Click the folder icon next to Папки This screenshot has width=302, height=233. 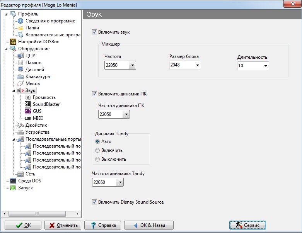point(20,28)
